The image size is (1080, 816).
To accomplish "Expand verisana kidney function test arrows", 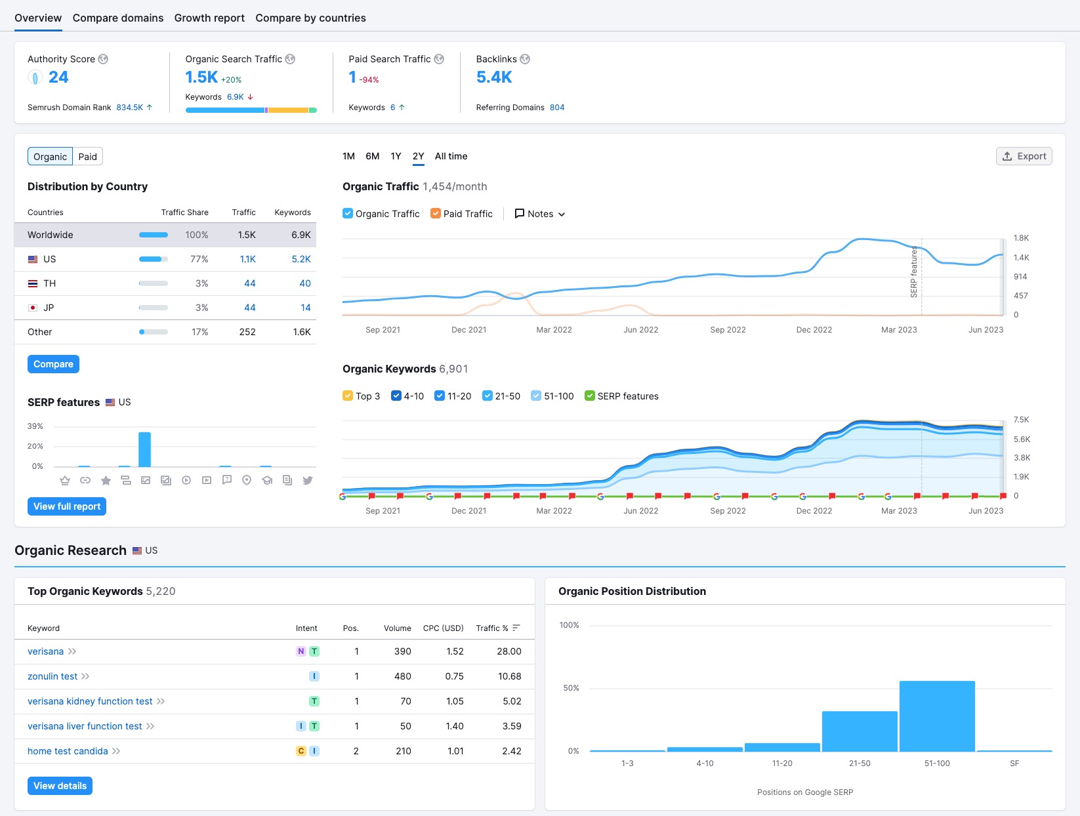I will pyautogui.click(x=161, y=701).
